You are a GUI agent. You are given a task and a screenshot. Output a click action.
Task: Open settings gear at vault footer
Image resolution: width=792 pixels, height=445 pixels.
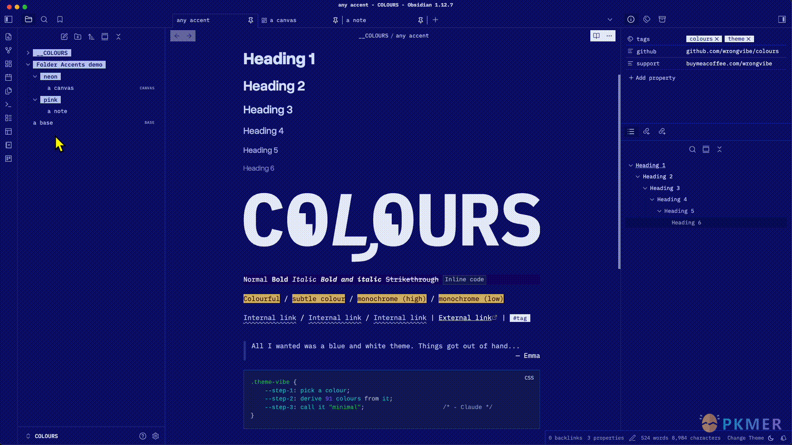coord(156,436)
